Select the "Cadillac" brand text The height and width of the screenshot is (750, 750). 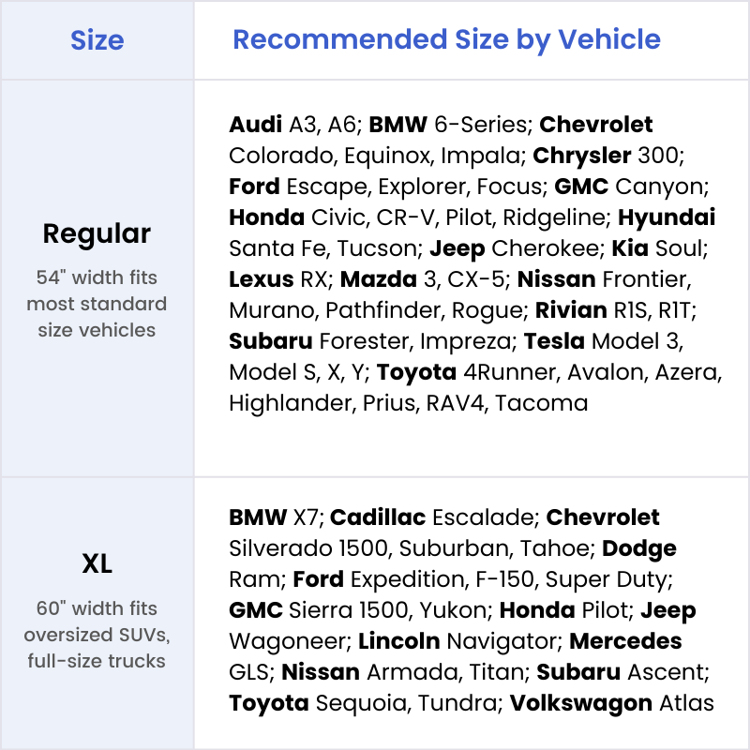(378, 517)
